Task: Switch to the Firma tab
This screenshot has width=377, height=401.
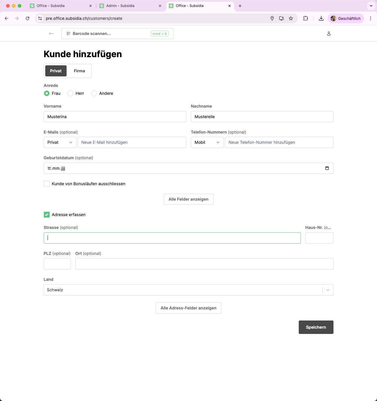Action: 79,71
